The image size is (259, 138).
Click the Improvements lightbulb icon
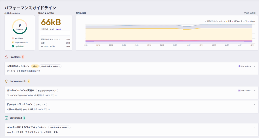[6, 81]
